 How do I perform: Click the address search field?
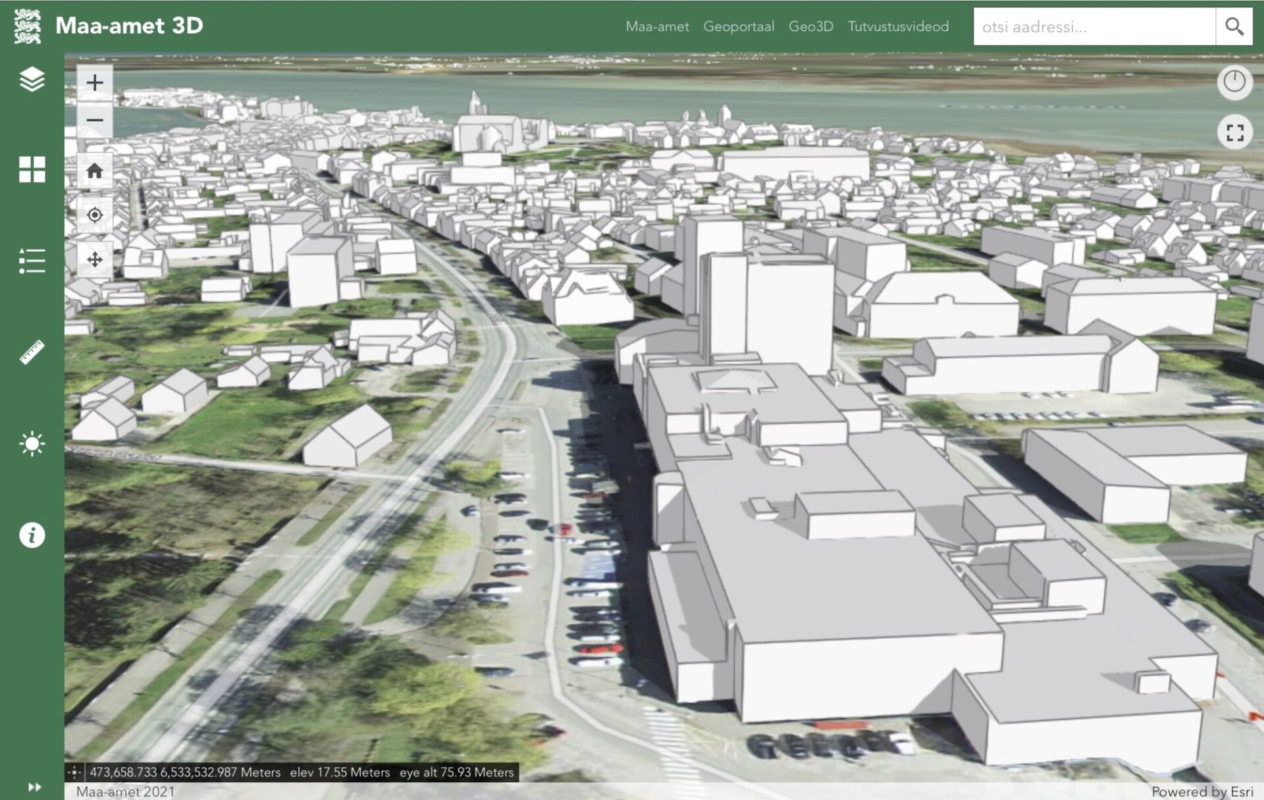tap(1093, 27)
